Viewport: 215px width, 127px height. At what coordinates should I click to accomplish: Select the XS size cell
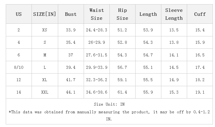(44, 30)
